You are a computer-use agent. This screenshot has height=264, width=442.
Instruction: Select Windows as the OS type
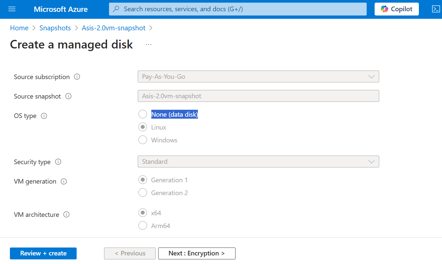tap(142, 140)
